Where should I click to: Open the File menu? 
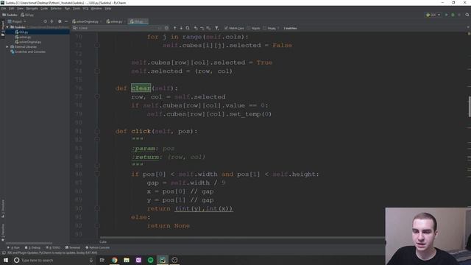(4, 8)
